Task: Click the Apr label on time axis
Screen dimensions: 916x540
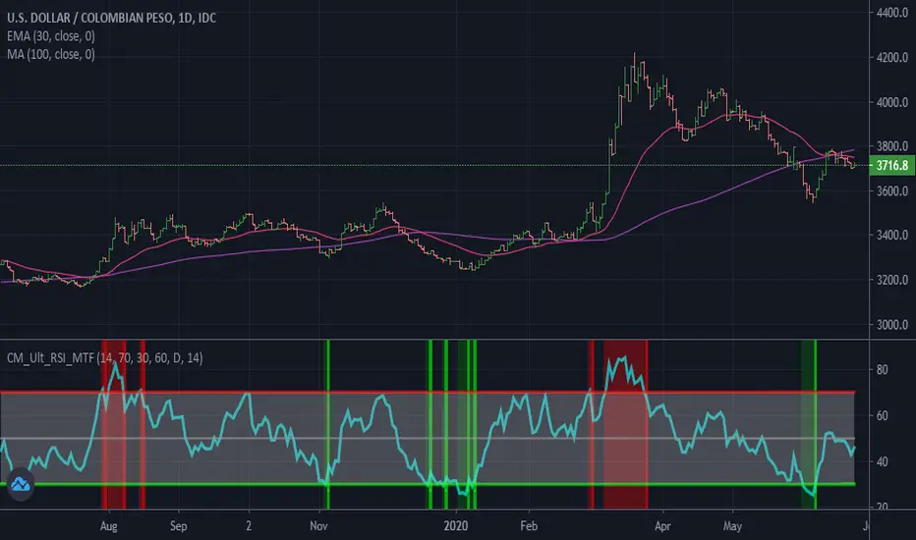Action: click(662, 526)
